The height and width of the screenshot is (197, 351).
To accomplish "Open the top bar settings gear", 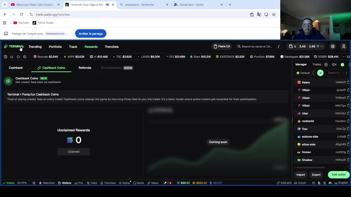I will [x=333, y=47].
